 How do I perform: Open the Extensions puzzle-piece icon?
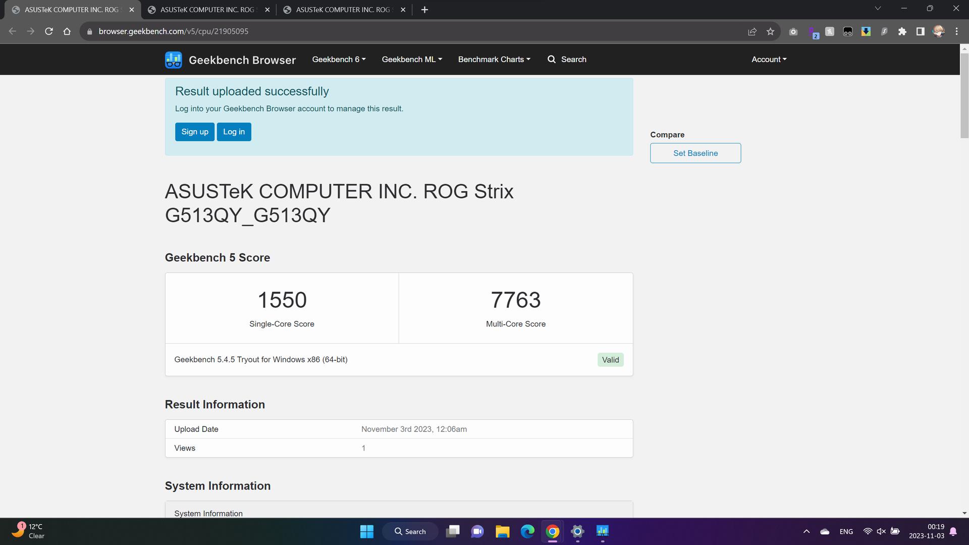(902, 31)
